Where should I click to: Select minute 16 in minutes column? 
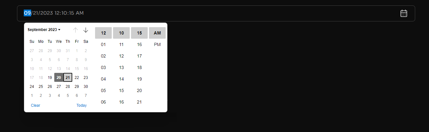tap(121, 102)
